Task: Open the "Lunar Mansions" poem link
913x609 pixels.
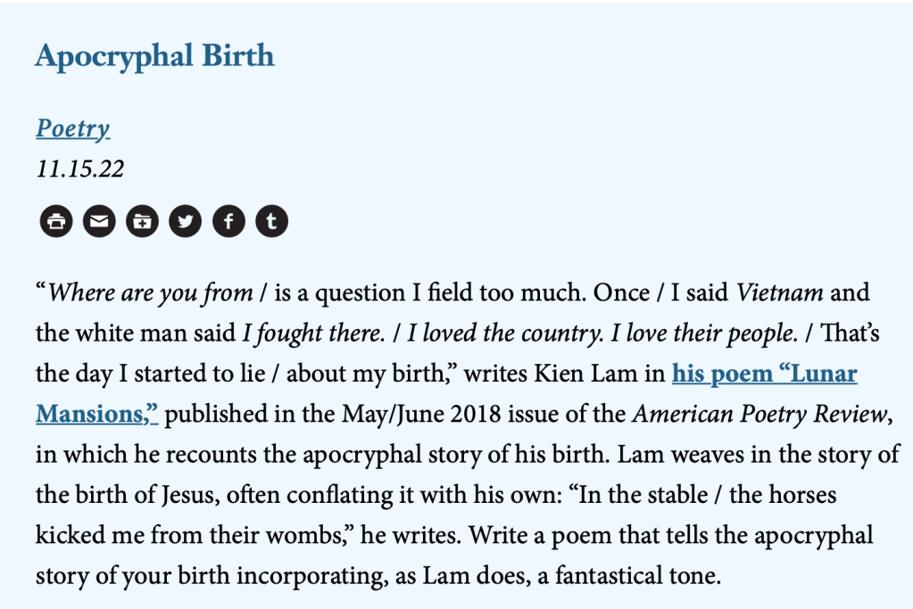Action: (764, 374)
